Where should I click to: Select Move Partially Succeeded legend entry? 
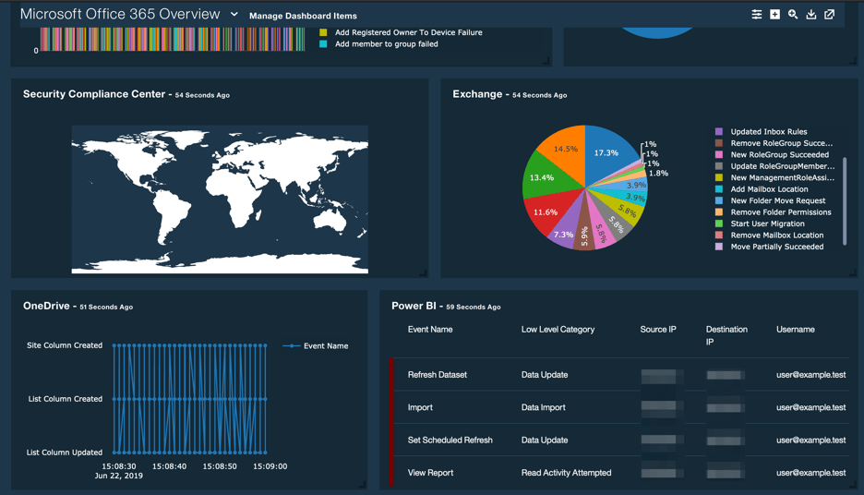point(777,247)
